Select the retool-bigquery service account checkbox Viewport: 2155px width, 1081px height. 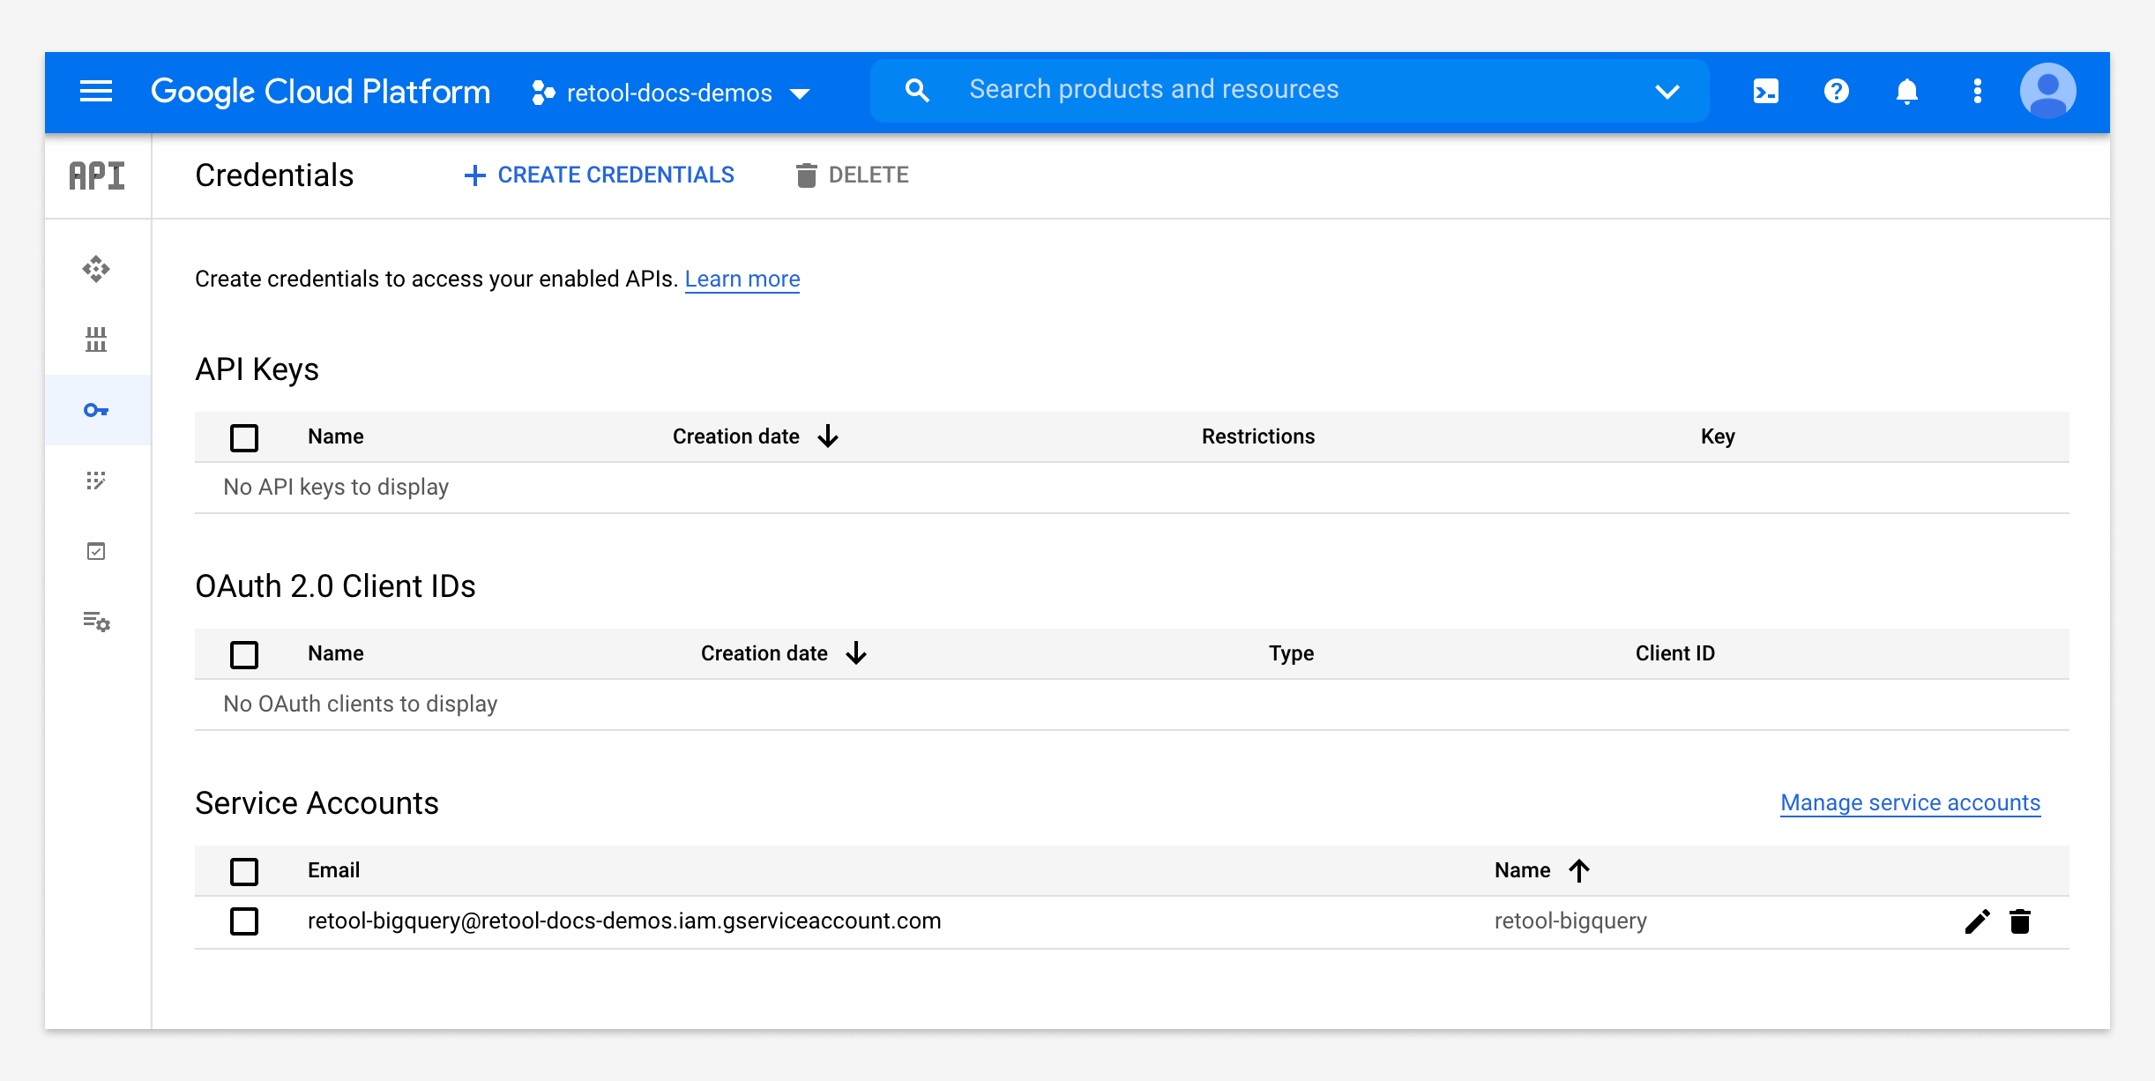244,921
